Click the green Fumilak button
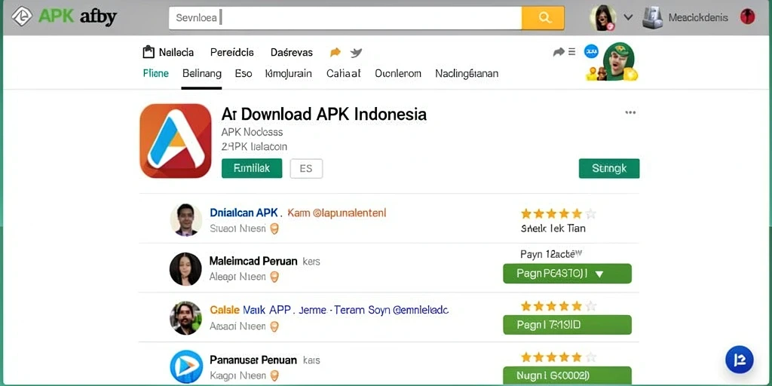This screenshot has width=772, height=386. click(x=252, y=168)
